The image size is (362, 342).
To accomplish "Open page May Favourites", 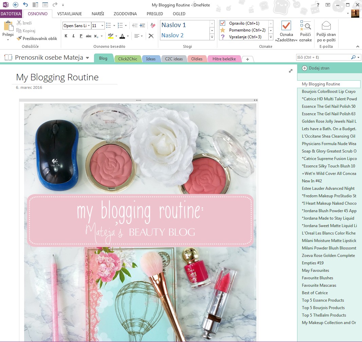I will (x=315, y=270).
